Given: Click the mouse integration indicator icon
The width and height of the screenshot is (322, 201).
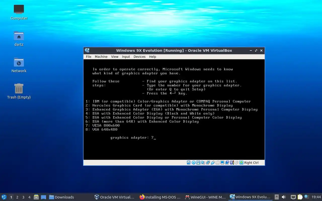Looking at the screenshot, I should pos(236,163).
